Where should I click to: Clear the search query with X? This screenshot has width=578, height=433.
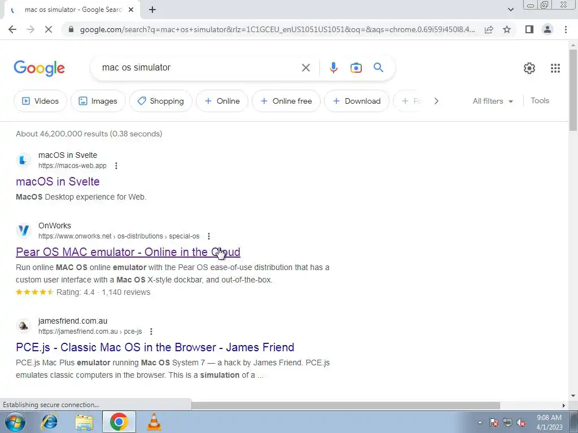coord(305,68)
